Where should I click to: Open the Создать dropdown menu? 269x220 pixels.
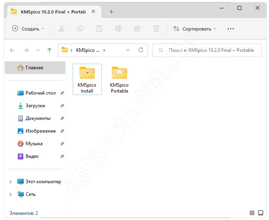point(28,28)
